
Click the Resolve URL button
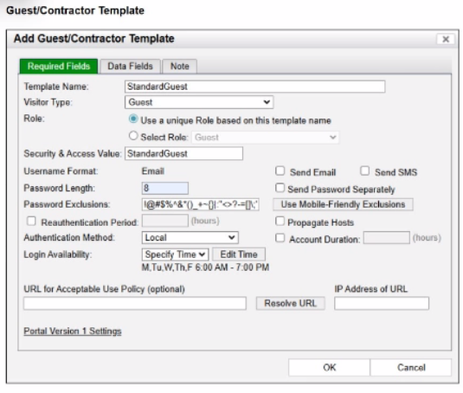[290, 303]
